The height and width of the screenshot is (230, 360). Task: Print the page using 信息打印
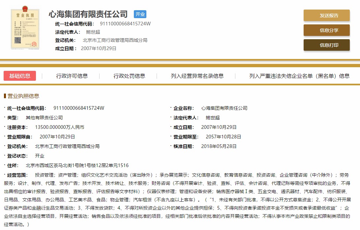click(x=326, y=45)
